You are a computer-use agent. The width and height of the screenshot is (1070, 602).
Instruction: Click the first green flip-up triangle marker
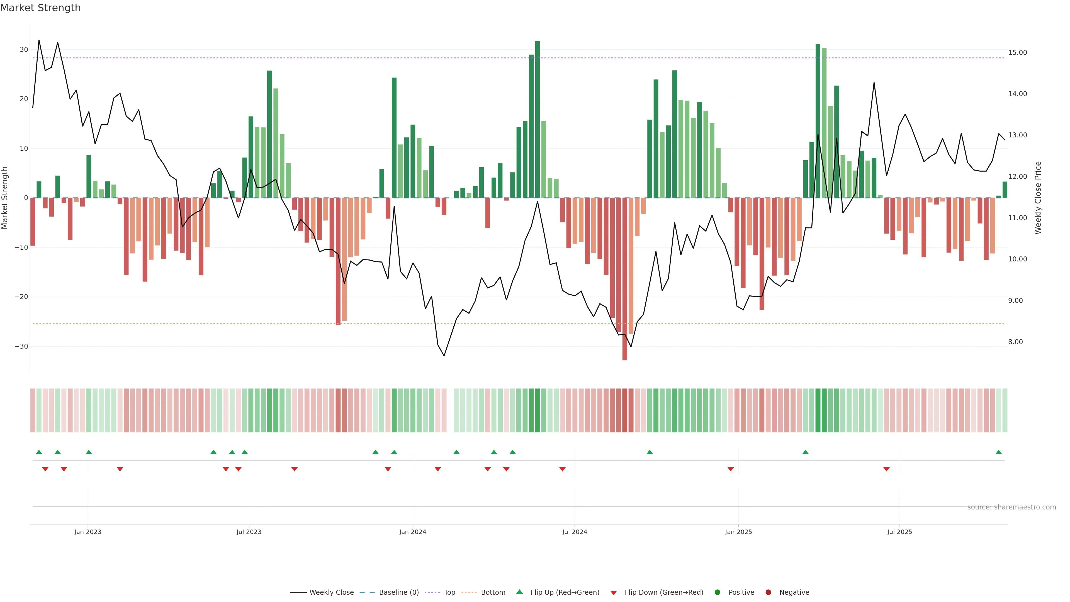click(x=39, y=452)
